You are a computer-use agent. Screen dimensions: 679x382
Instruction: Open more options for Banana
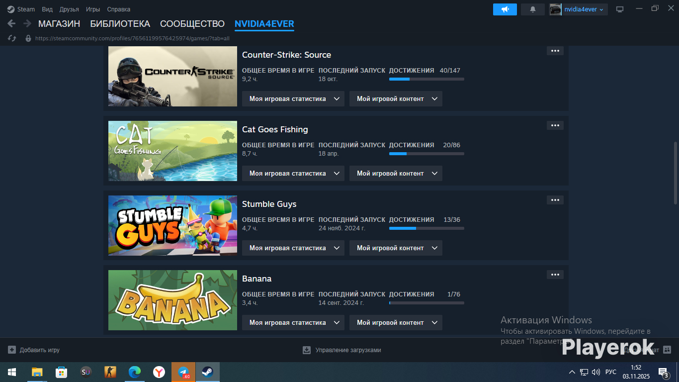(x=555, y=275)
